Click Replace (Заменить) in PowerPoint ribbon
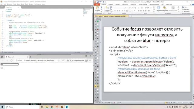 tap(186, 9)
